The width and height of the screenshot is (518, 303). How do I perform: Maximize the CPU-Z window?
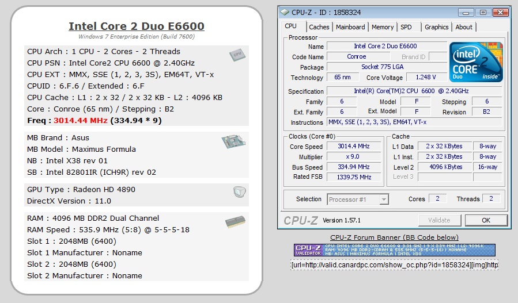[x=483, y=13]
